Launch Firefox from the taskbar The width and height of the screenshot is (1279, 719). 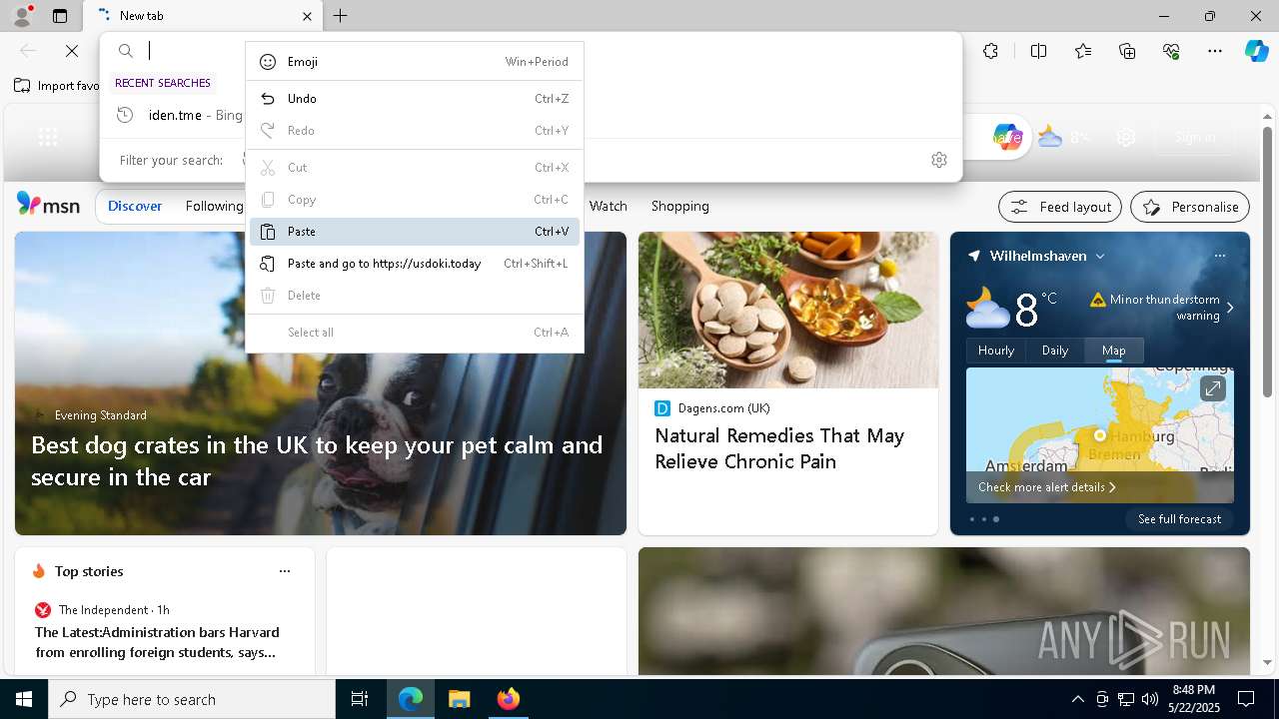[508, 699]
